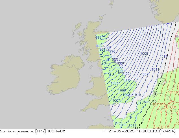Select the 1003 pressure label
Image resolution: width=179 pixels, height=138 pixels.
click(115, 83)
